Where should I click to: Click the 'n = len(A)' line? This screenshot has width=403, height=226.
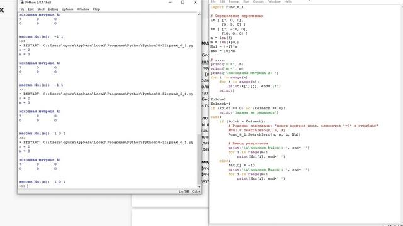[x=221, y=38]
